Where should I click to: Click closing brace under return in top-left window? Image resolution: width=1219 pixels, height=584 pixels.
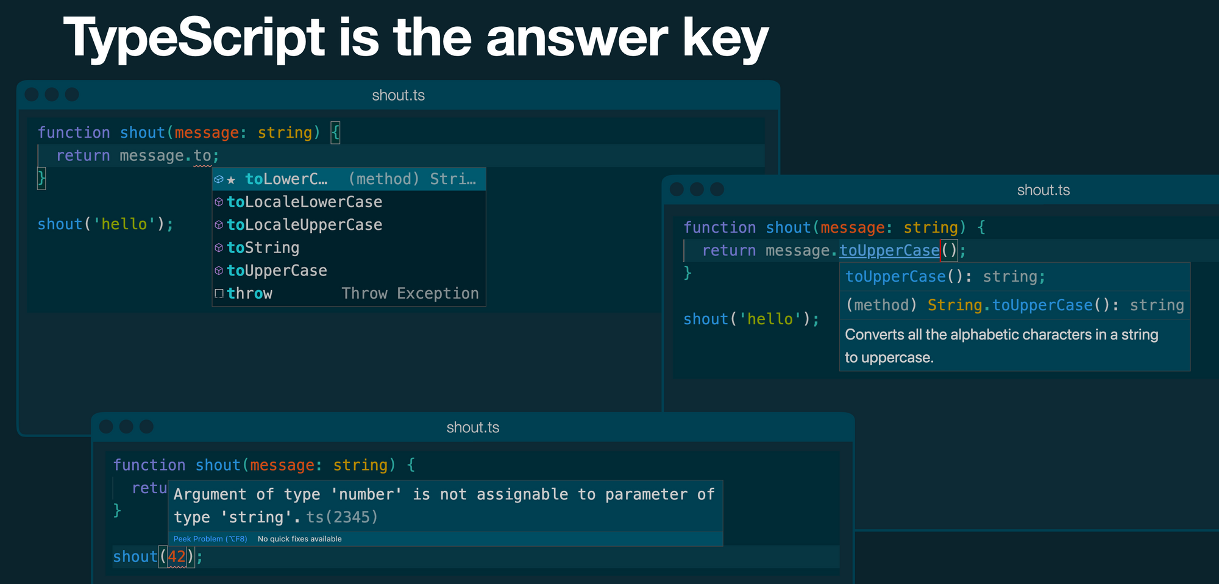point(41,179)
